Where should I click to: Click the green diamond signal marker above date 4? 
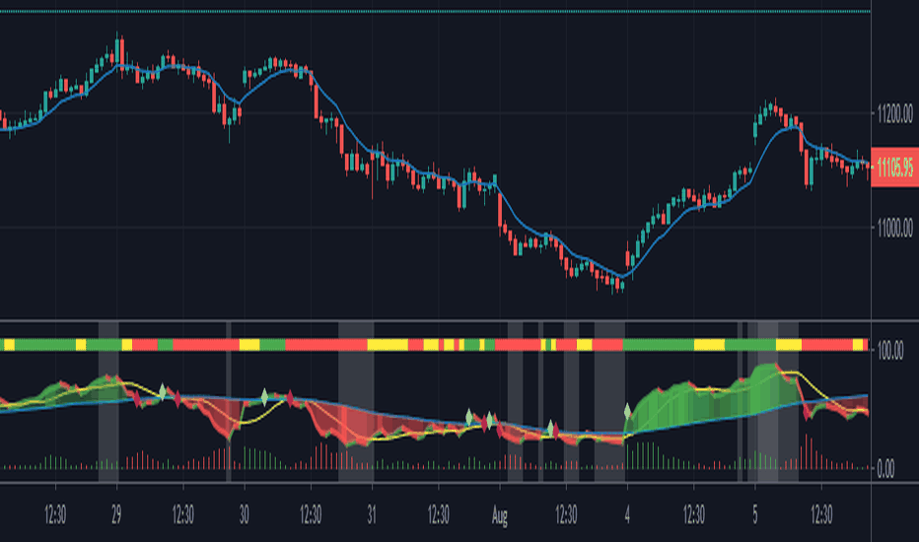coord(627,411)
